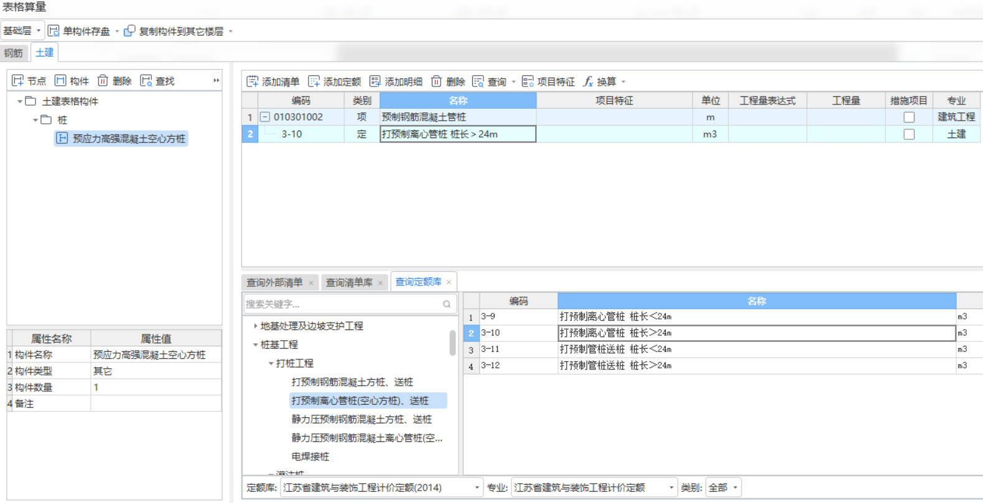Select quota row 3-12 打预制管桩送桩 桩长>24m
The height and width of the screenshot is (503, 983).
(722, 366)
